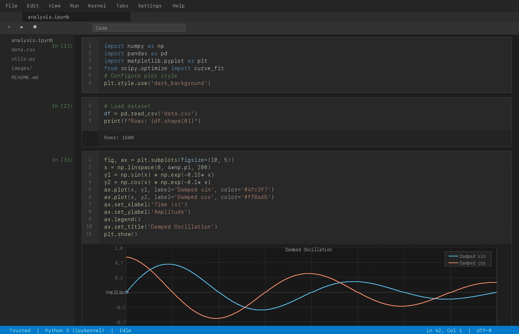Click the Python 3 (ipykernel) kernel status
This screenshot has height=334, width=519.
point(75,330)
